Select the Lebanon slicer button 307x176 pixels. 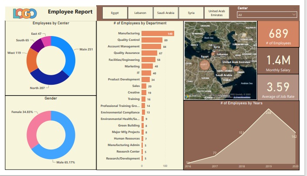point(140,13)
